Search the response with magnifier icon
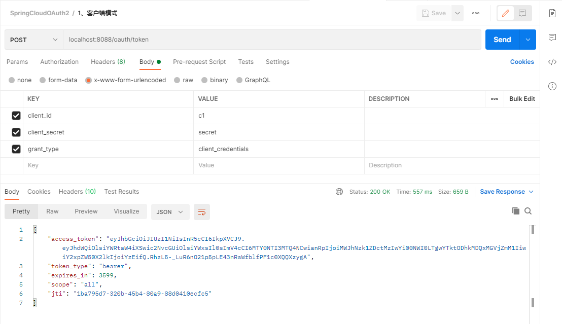 click(528, 211)
